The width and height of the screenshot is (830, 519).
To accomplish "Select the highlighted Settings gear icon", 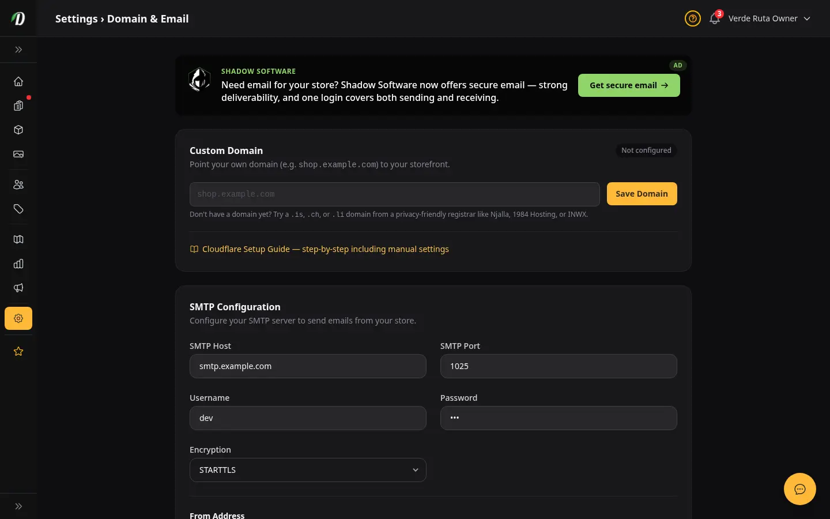I will (x=18, y=318).
